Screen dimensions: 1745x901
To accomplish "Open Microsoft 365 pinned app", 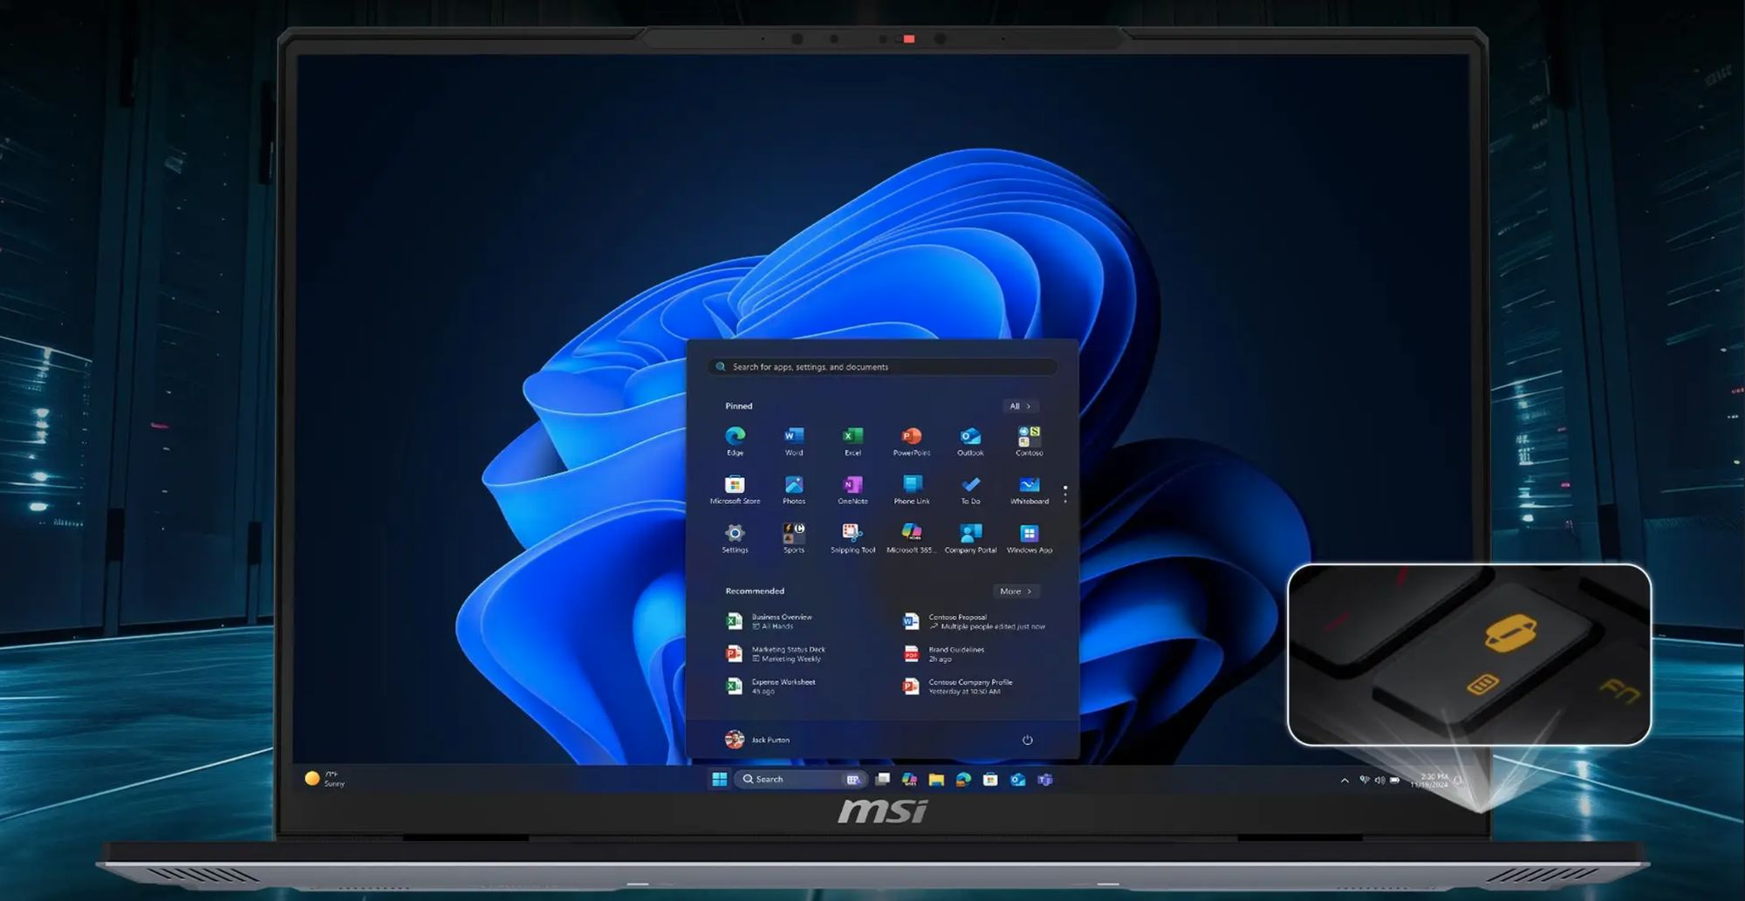I will tap(911, 538).
